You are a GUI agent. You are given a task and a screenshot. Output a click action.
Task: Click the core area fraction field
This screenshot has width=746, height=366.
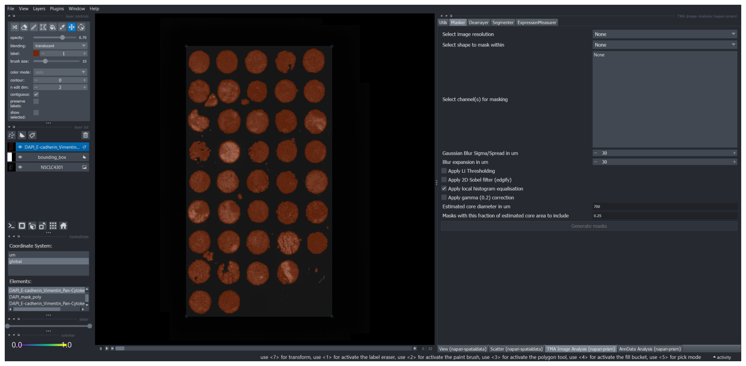click(x=665, y=216)
